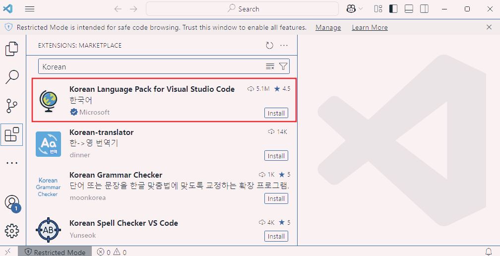This screenshot has width=500, height=256.
Task: Toggle the primary side bar
Action: click(x=393, y=9)
